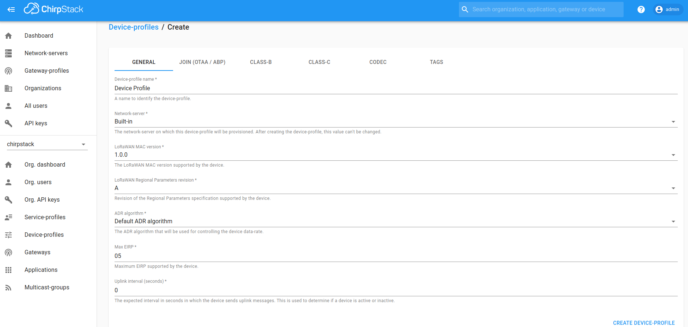This screenshot has width=688, height=327.
Task: Click the Max EIRP input field
Action: pyautogui.click(x=396, y=256)
